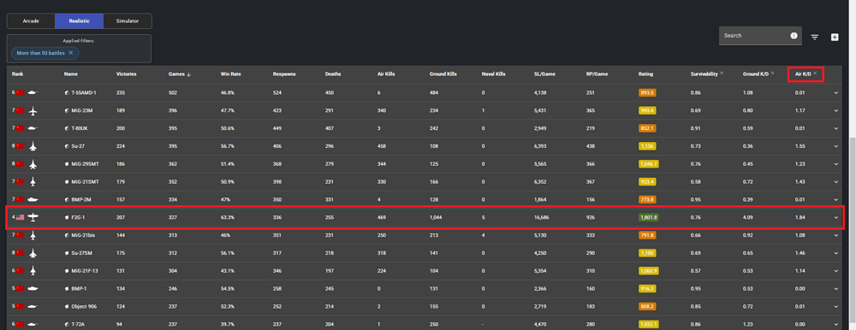Remove the 'More than 50 battles' filter chip
The image size is (856, 330).
point(70,53)
